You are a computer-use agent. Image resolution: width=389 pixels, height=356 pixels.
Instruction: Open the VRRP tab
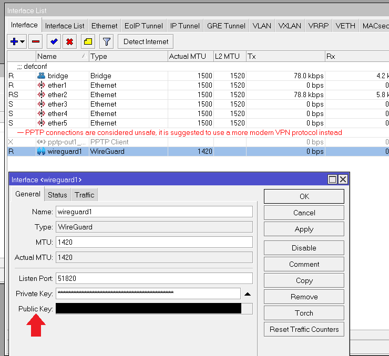coord(318,26)
